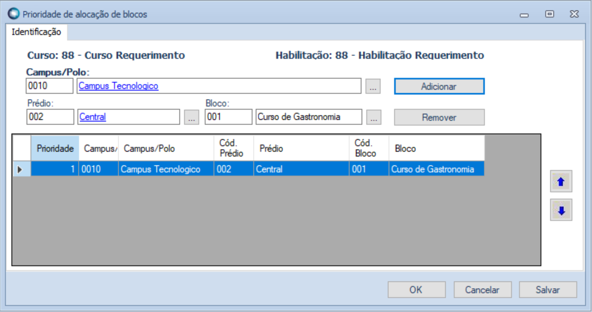
Task: Select grid cell Curso de Gastronomia
Action: [437, 169]
